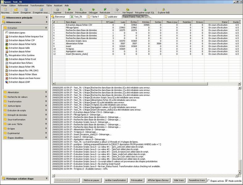The height and width of the screenshot is (185, 243).
Task: Expand the Alimentation category
Action: (25, 92)
